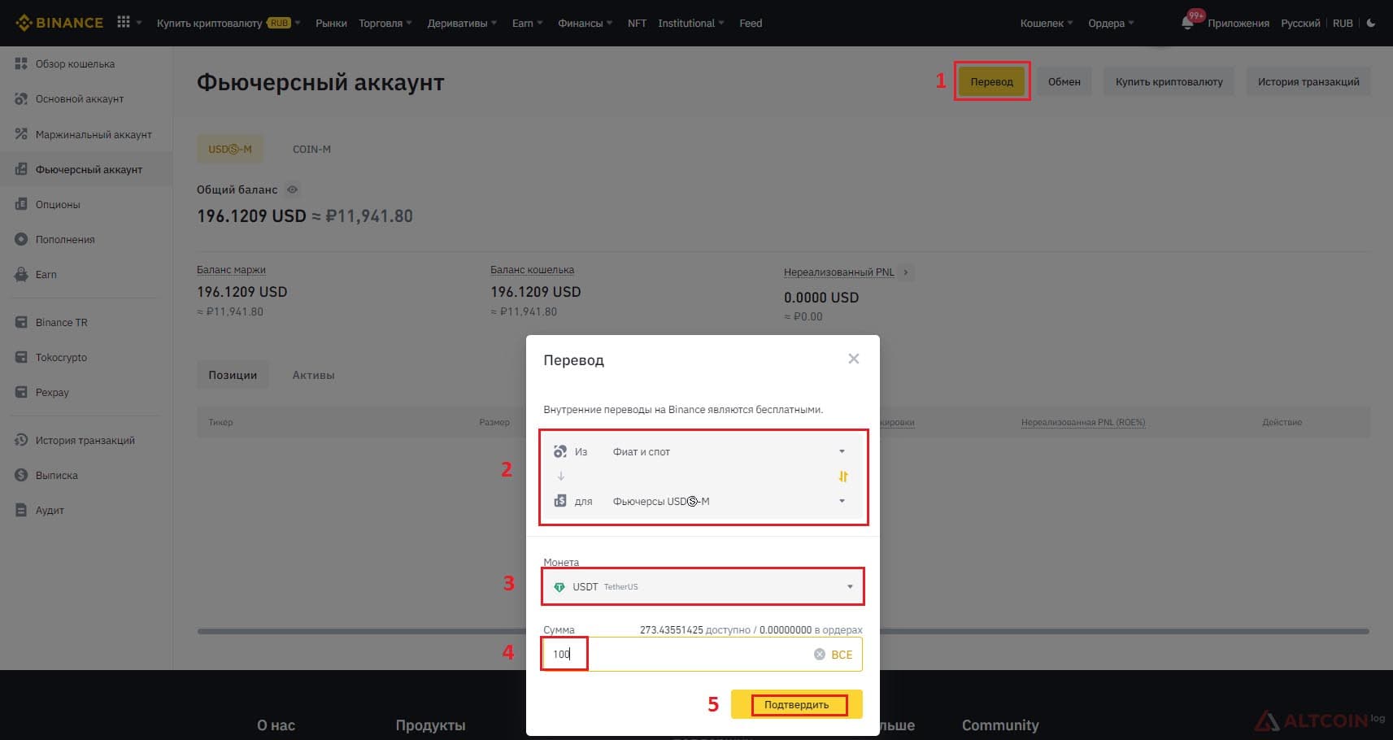Switch to the COIN-M tab

311,149
